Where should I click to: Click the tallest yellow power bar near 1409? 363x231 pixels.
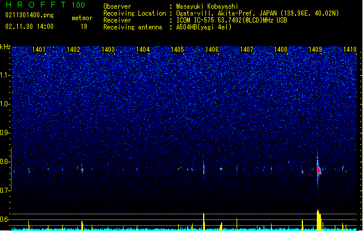coord(319,221)
